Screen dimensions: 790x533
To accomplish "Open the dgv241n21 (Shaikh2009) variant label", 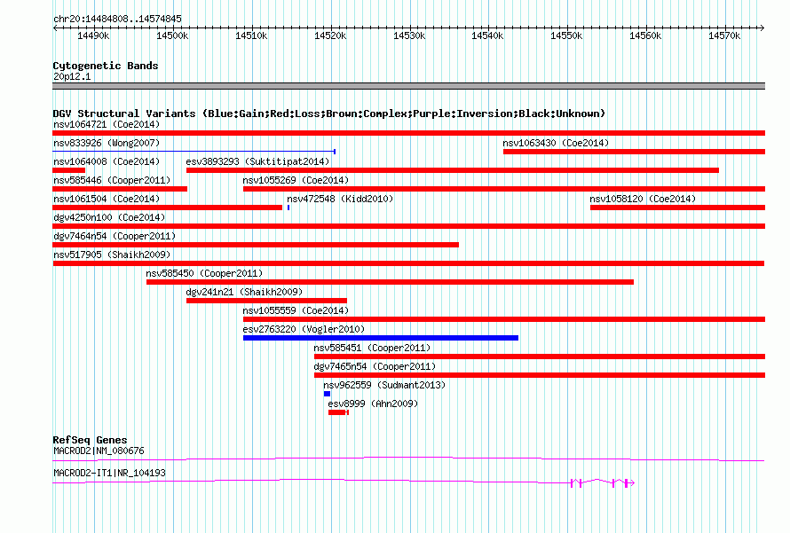I will pos(244,292).
